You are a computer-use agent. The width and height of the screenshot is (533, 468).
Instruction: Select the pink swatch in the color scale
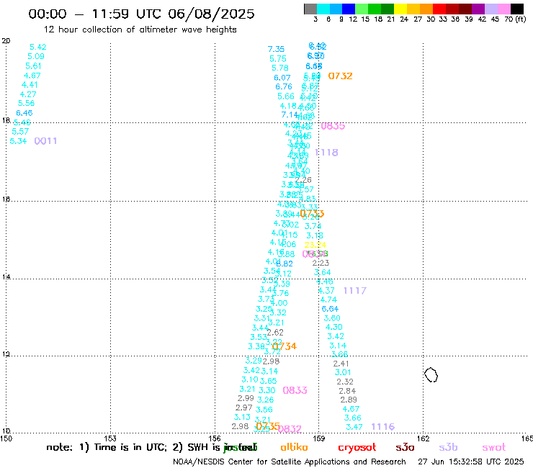pos(503,9)
